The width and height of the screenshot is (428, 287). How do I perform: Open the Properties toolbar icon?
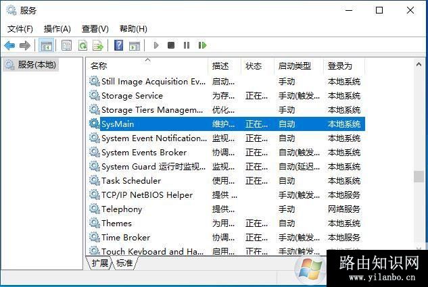(66, 45)
